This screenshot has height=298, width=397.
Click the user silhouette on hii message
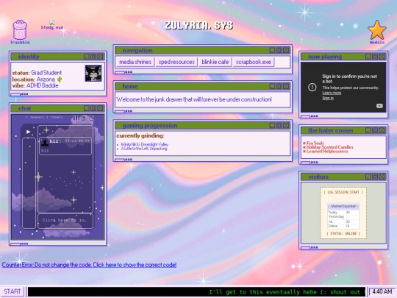45,143
